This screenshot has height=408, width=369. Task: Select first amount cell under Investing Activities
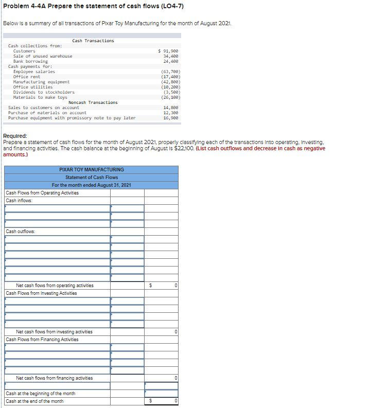click(127, 301)
